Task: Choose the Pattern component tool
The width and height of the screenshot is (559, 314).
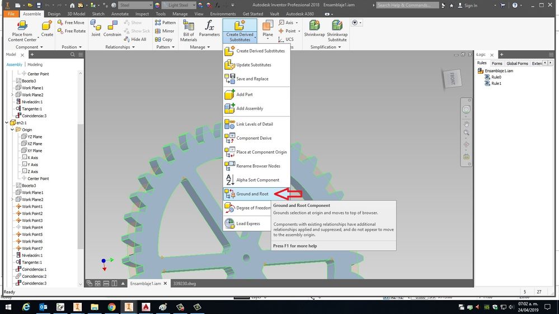Action: (x=166, y=22)
